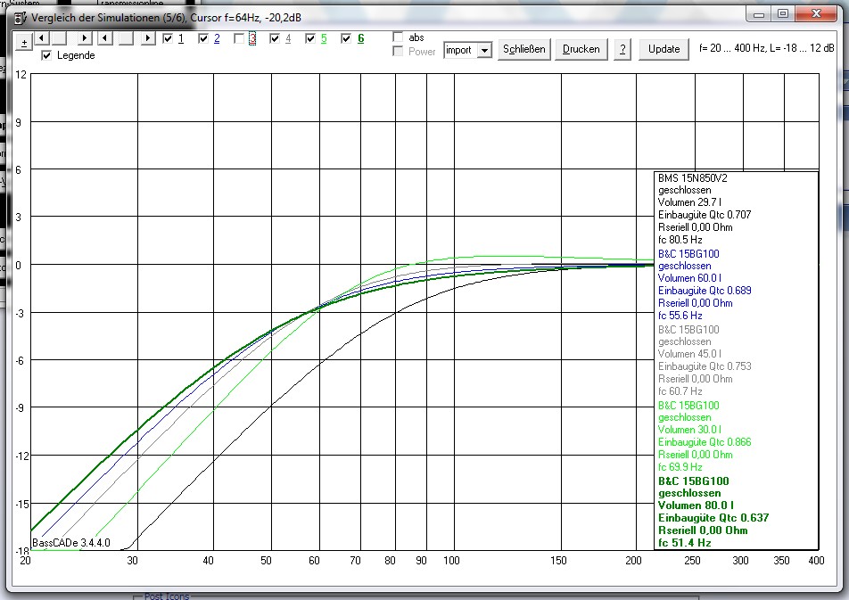849x600 pixels.
Task: Click the second scrollbar's right arrow
Action: click(x=148, y=38)
